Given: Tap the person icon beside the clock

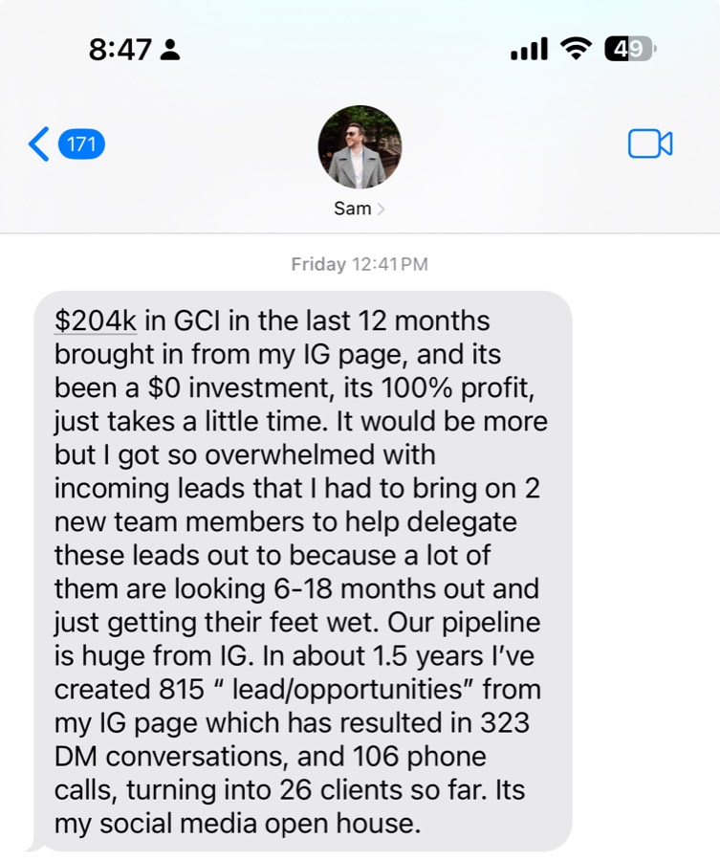Looking at the screenshot, I should point(169,50).
